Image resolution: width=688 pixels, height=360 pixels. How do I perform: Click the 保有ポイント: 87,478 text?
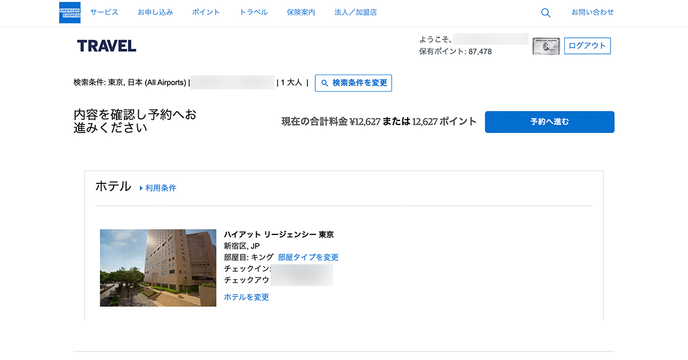[455, 52]
